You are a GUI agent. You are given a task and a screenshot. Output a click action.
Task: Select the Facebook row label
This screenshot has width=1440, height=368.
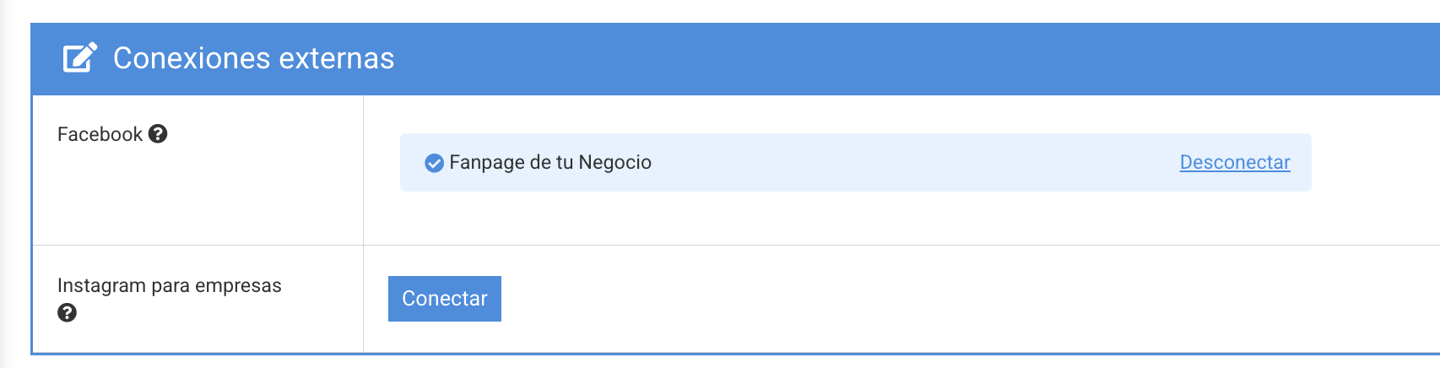pyautogui.click(x=100, y=134)
